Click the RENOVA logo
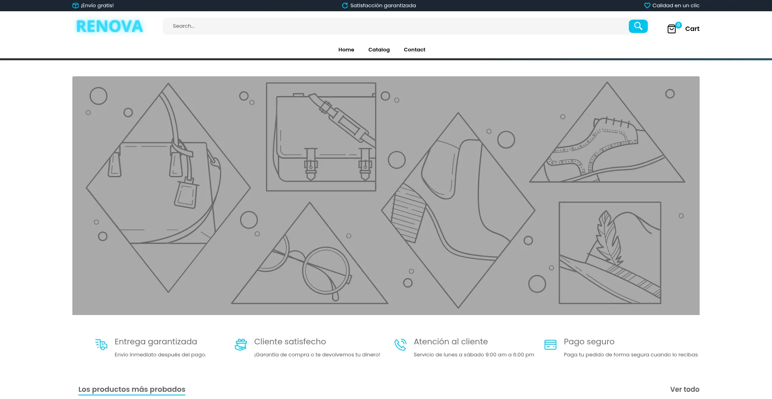 click(x=109, y=27)
